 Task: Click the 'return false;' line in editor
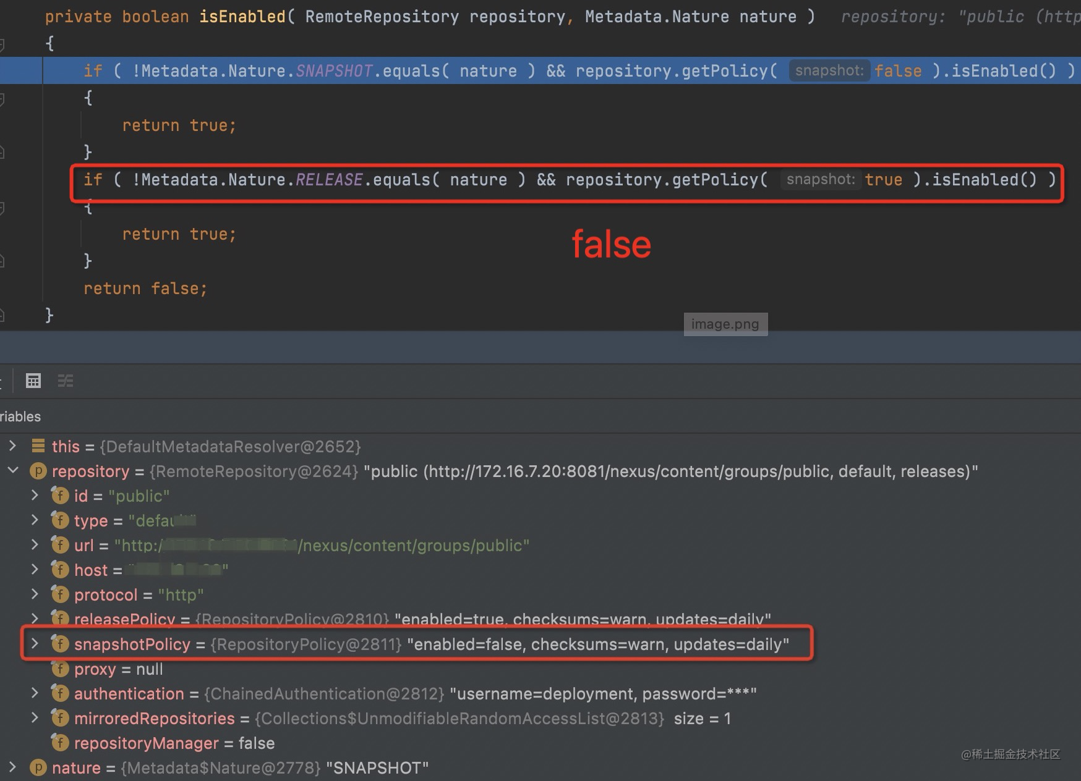coord(145,289)
